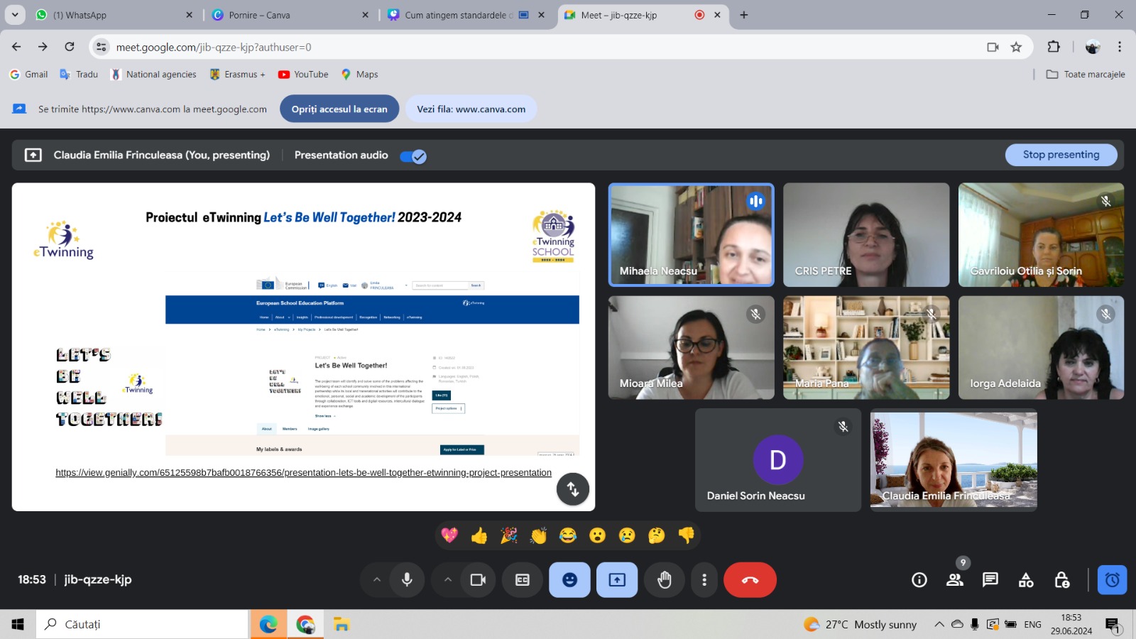Click the blue meeting timer icon
Image resolution: width=1136 pixels, height=639 pixels.
tap(1112, 580)
